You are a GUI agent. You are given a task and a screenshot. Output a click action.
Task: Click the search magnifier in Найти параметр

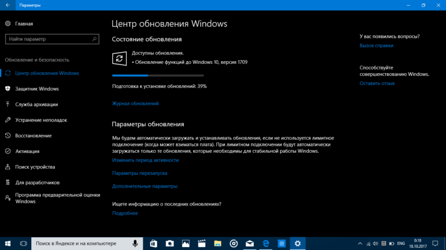click(94, 39)
